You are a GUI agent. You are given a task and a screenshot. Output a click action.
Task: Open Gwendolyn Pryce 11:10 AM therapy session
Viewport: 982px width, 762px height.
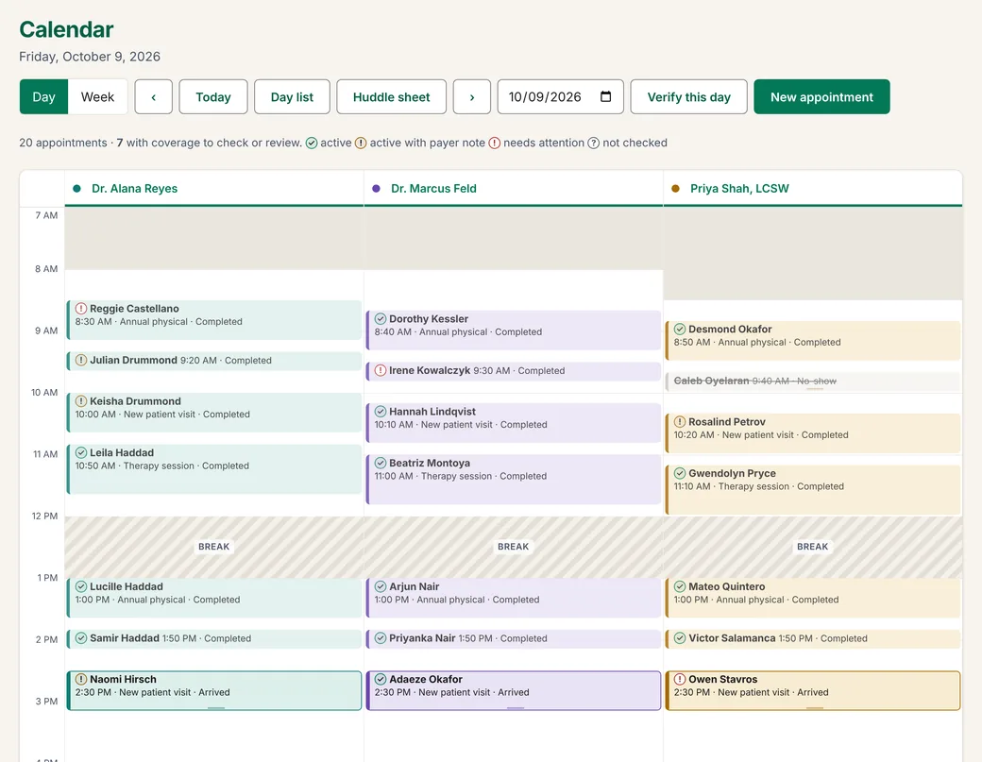812,490
